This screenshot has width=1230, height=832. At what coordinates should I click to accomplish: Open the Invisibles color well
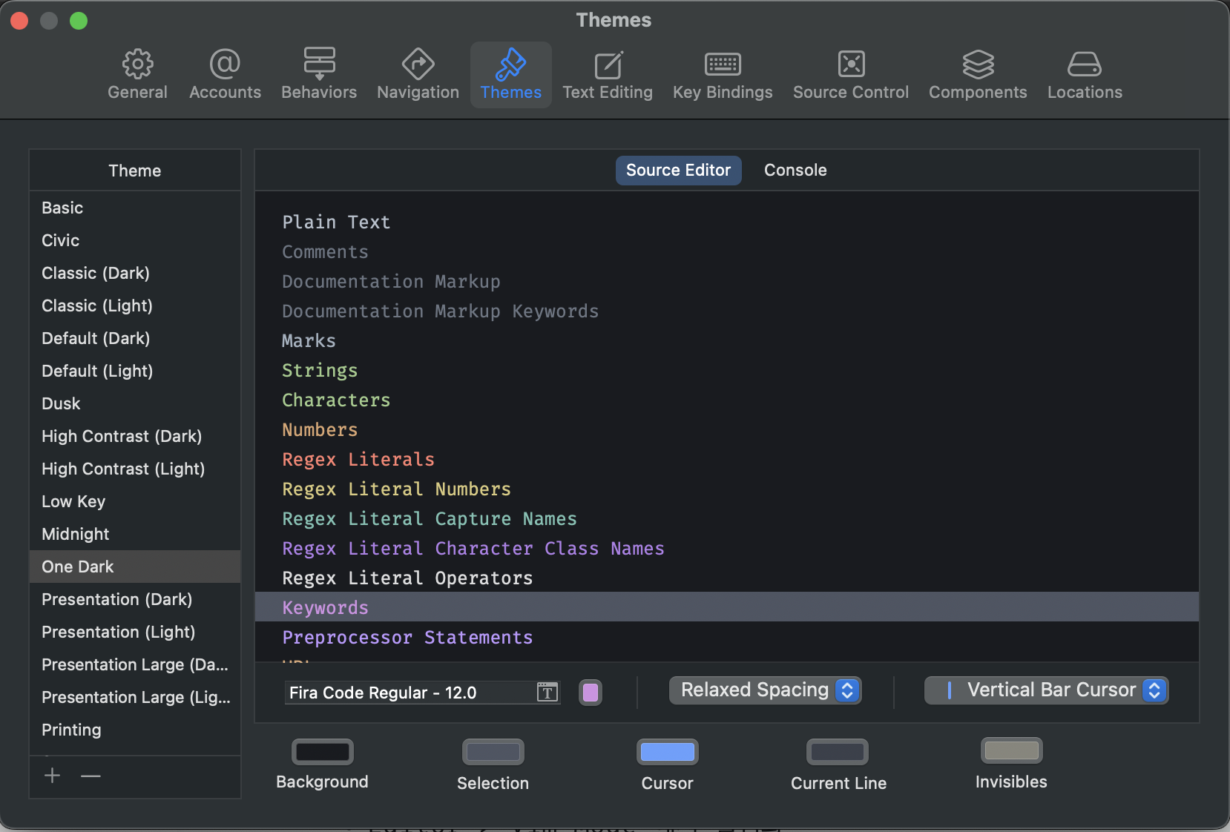(1011, 750)
